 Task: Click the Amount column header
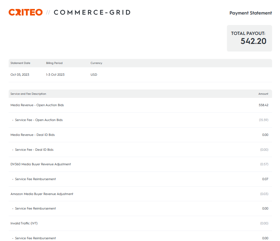click(x=263, y=94)
